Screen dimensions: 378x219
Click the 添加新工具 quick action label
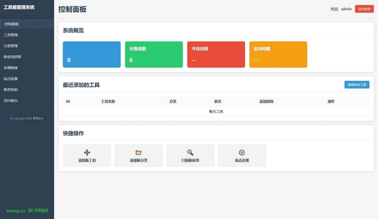[x=87, y=160]
